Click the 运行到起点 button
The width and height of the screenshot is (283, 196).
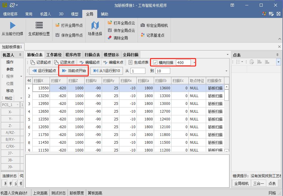(x=44, y=71)
